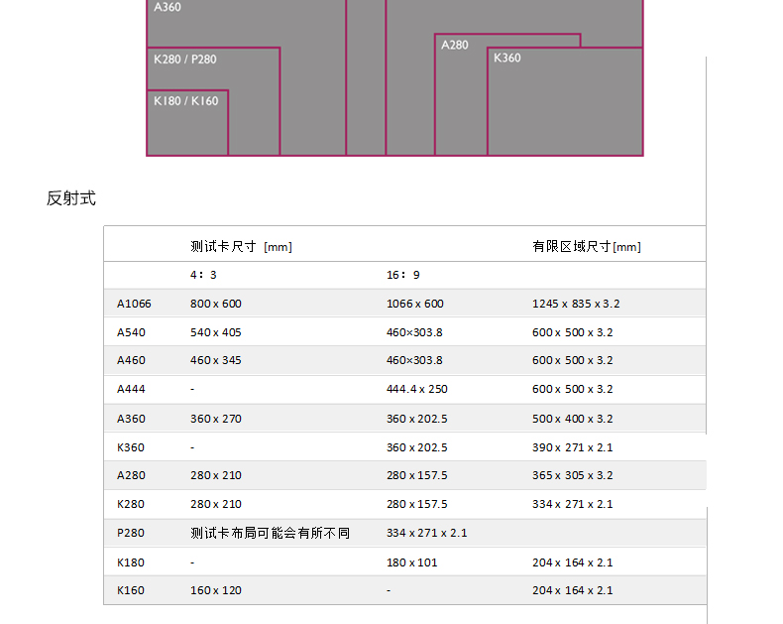Select the 180 x 101 cell
The width and height of the screenshot is (783, 624).
[410, 562]
